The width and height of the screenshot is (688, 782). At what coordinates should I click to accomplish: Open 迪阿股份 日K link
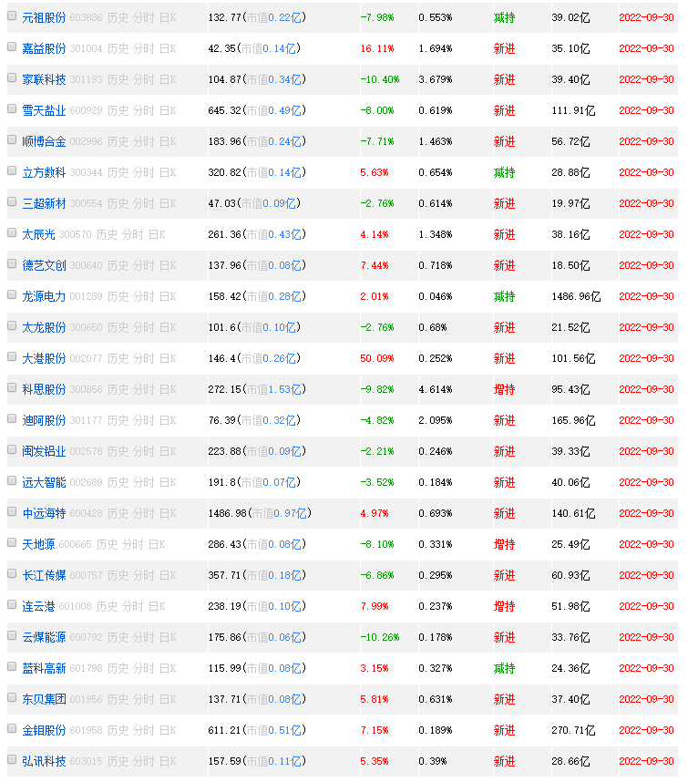pyautogui.click(x=168, y=420)
